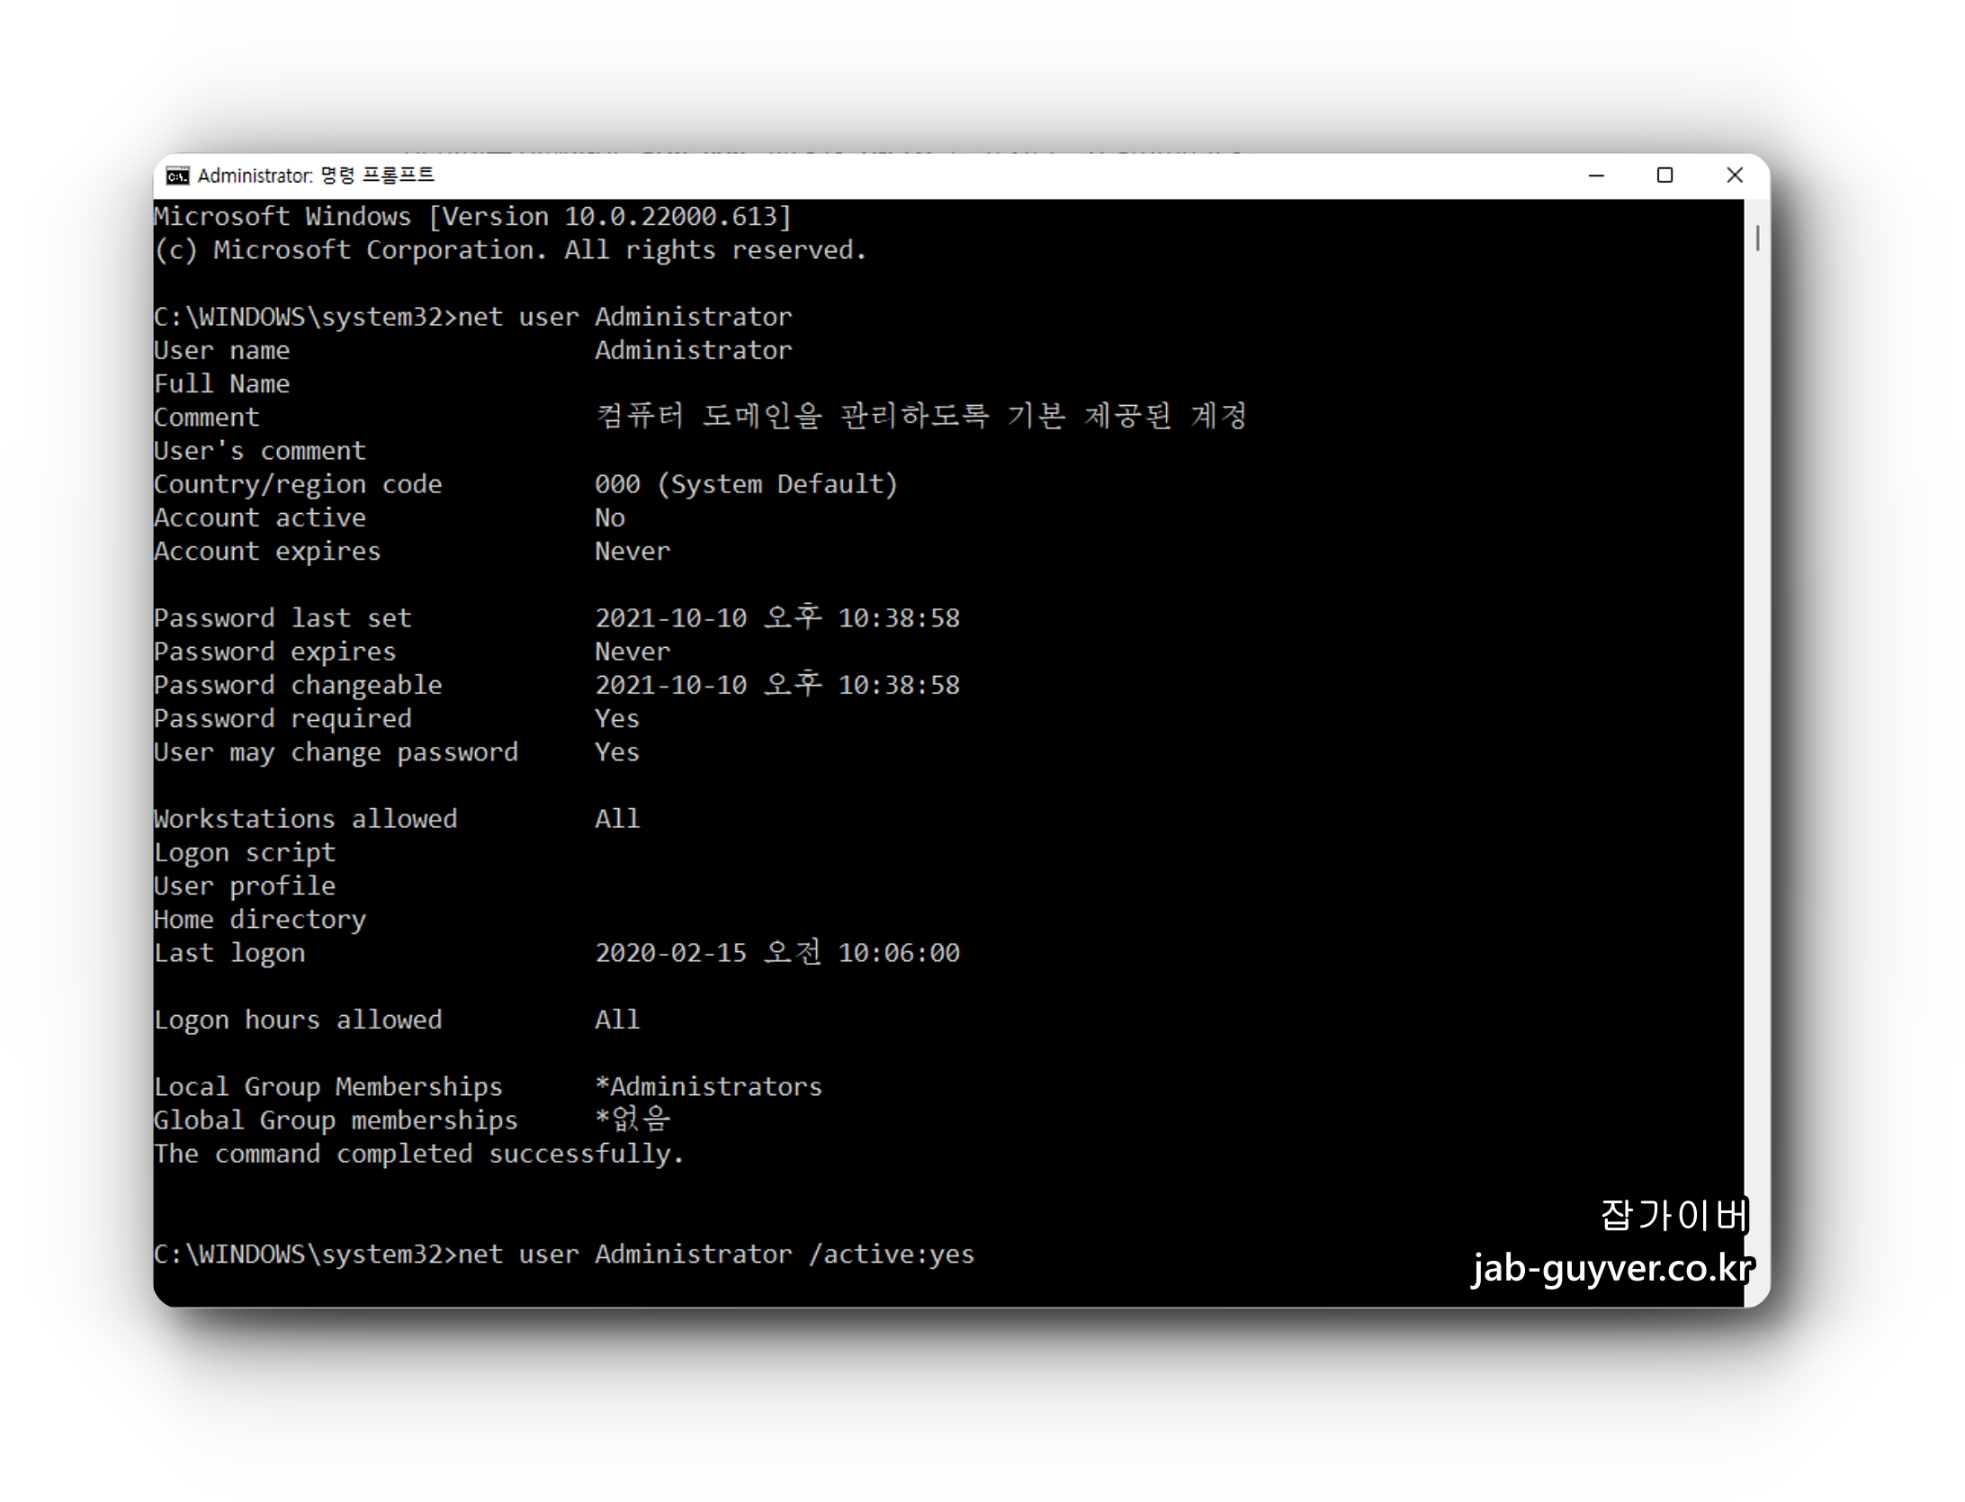
Task: Click the 'Password last set' date value
Action: pos(777,618)
